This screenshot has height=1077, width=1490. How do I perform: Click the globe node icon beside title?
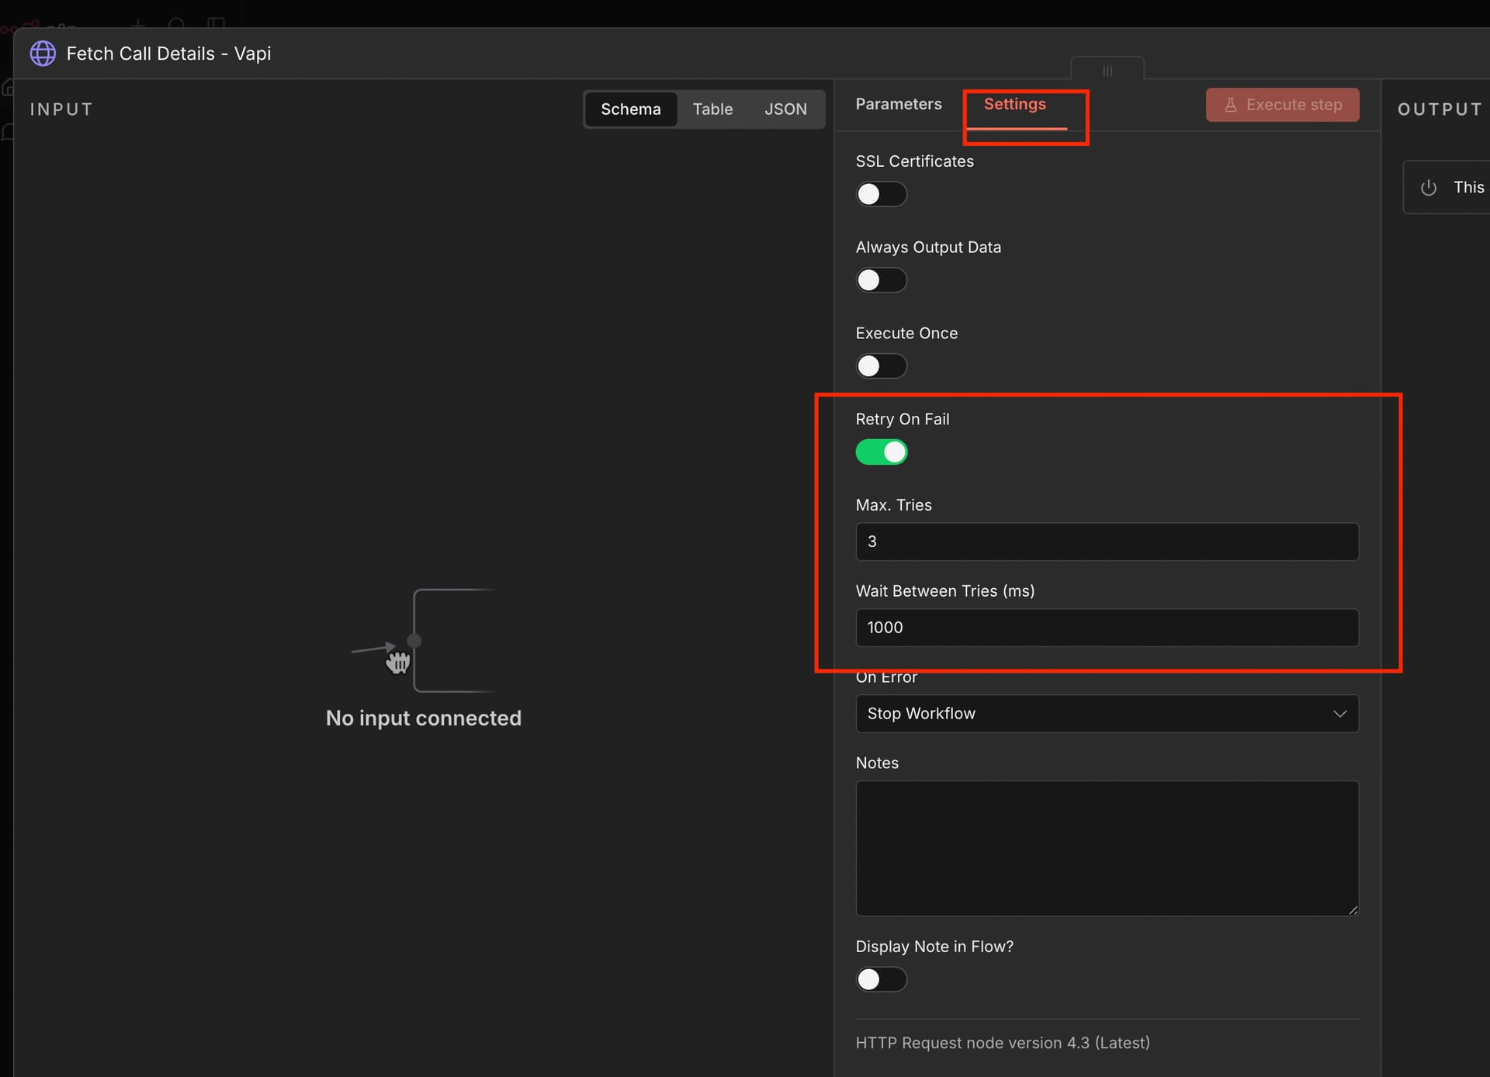(43, 54)
